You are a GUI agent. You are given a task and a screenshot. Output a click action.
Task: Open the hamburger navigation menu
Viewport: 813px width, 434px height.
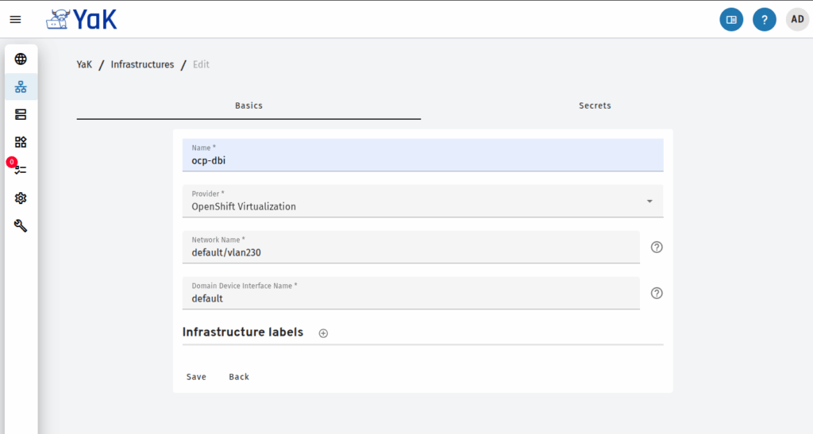click(x=16, y=20)
